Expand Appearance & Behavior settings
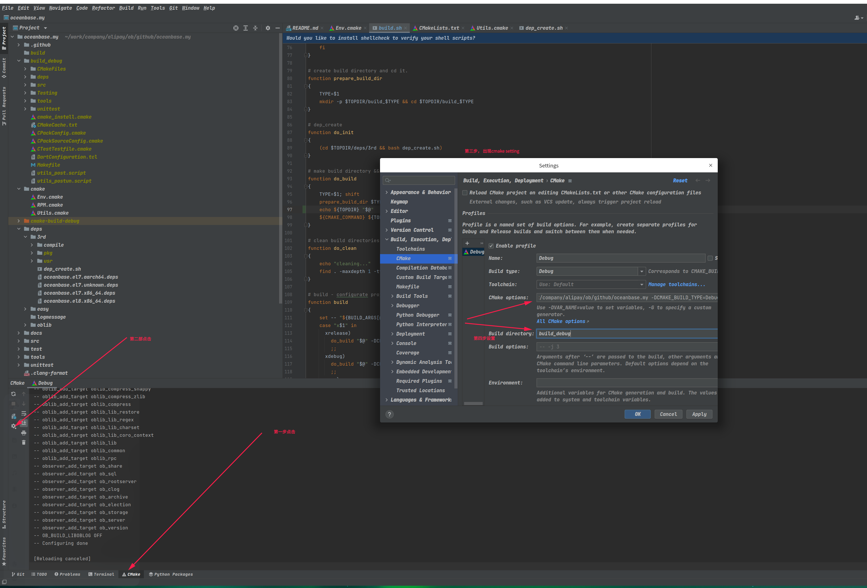The image size is (867, 588). click(x=387, y=192)
